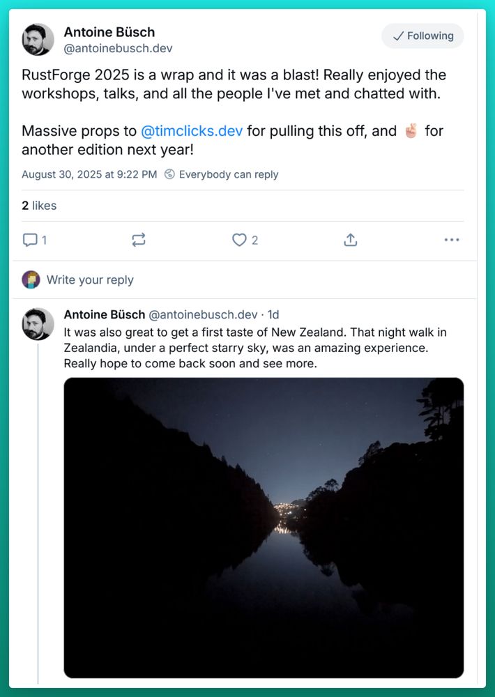495x697 pixels.
Task: Open the @timclicks.dev mention link
Action: [192, 131]
